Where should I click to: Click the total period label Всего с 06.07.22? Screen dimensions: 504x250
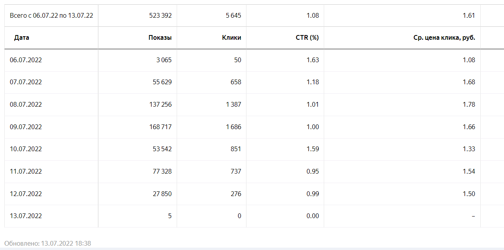point(51,16)
